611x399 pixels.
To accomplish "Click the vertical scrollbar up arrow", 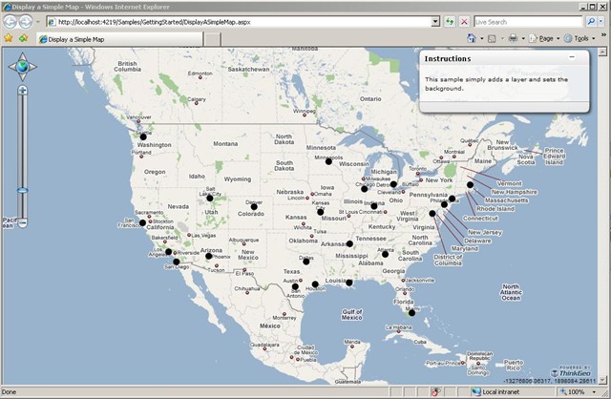I will [x=602, y=52].
